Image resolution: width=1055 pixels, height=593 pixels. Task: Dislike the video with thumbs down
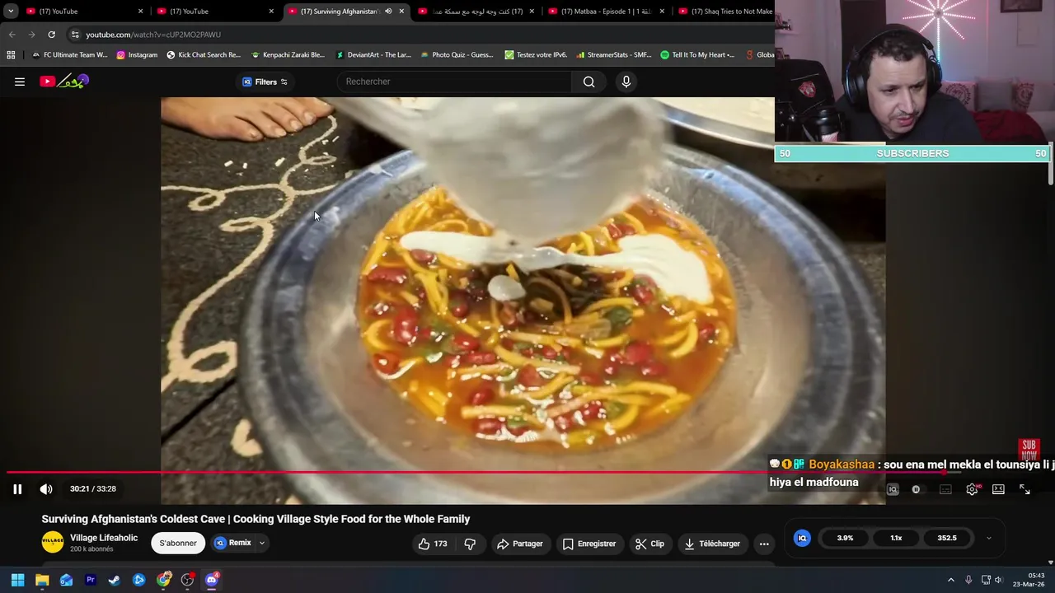pos(470,544)
